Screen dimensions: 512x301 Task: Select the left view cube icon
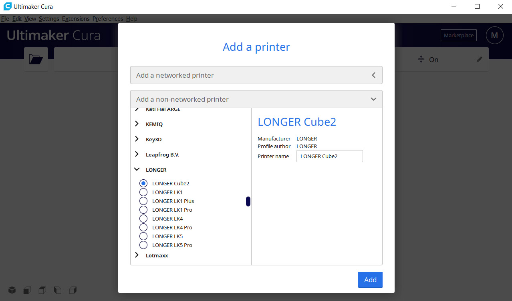pos(58,290)
